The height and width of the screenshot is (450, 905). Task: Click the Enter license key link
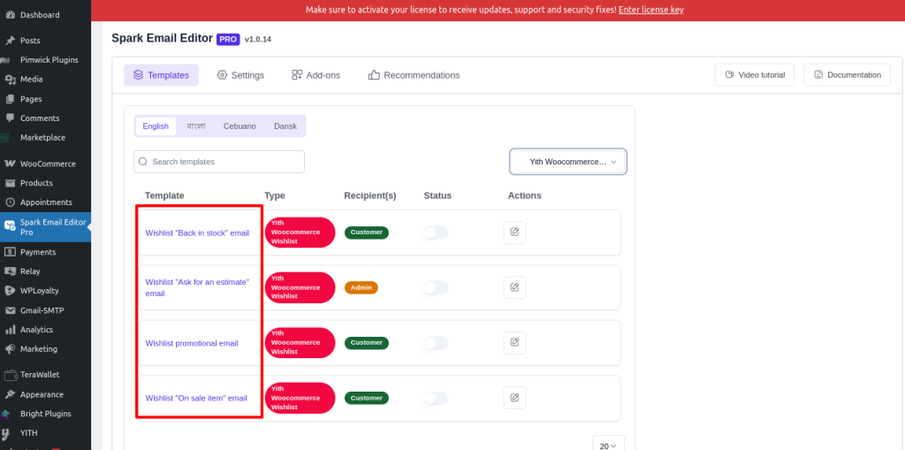point(651,10)
